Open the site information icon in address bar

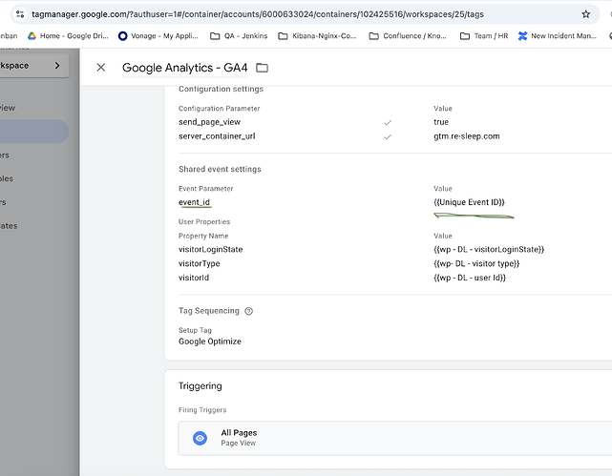coord(20,14)
